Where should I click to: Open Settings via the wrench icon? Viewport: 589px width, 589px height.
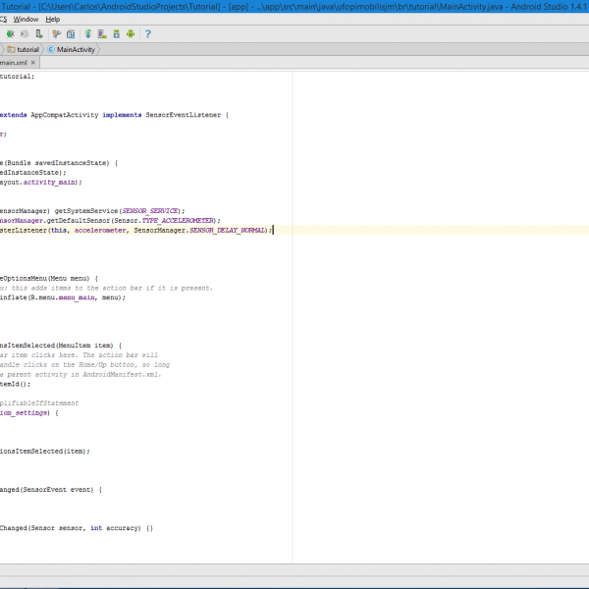click(56, 34)
